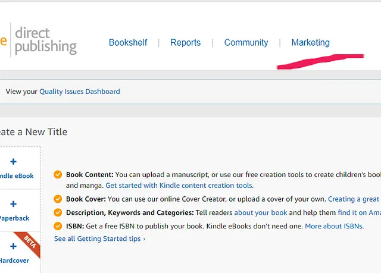Open the Bookshelf tab
381x273 pixels.
128,42
